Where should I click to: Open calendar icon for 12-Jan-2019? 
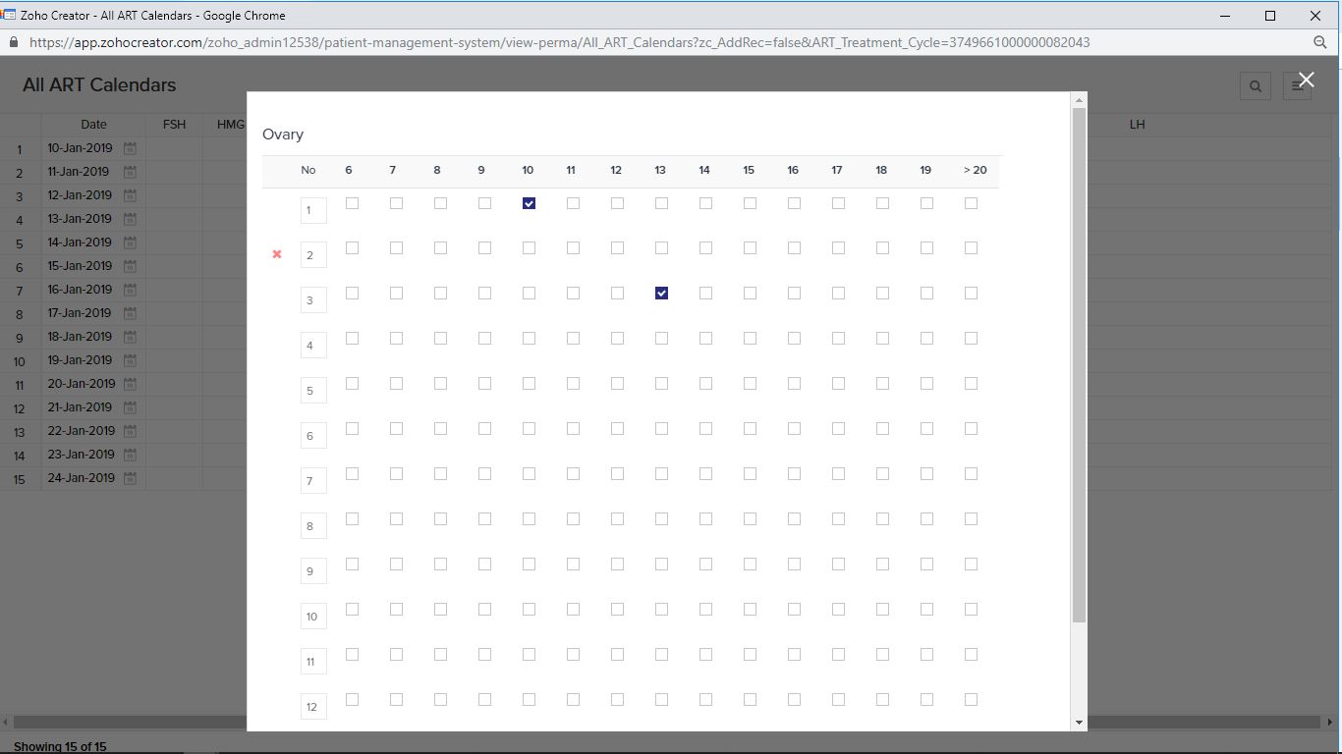point(130,195)
